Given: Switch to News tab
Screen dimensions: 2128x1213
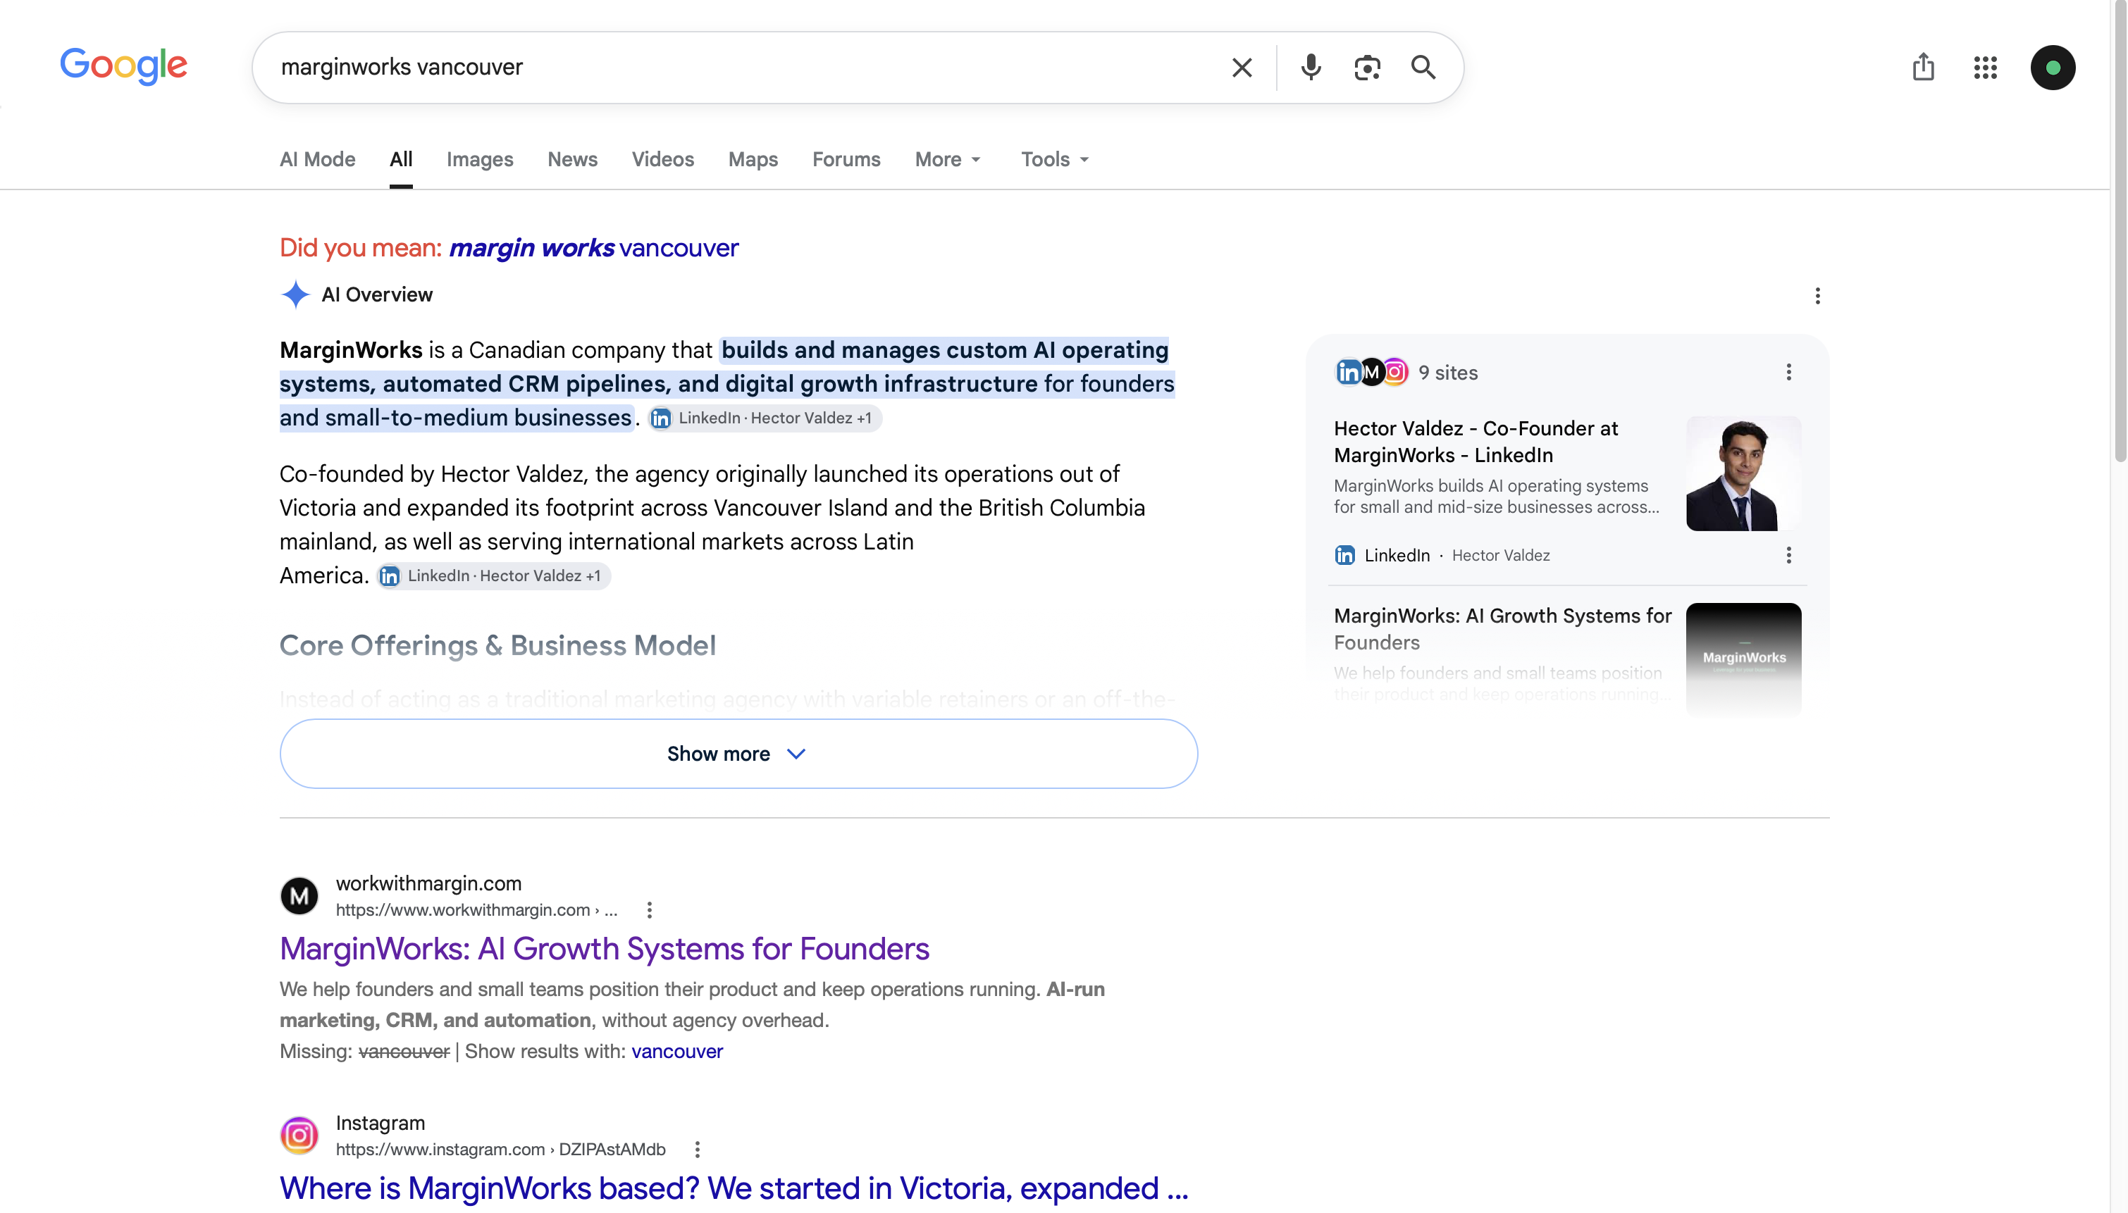Looking at the screenshot, I should [572, 159].
